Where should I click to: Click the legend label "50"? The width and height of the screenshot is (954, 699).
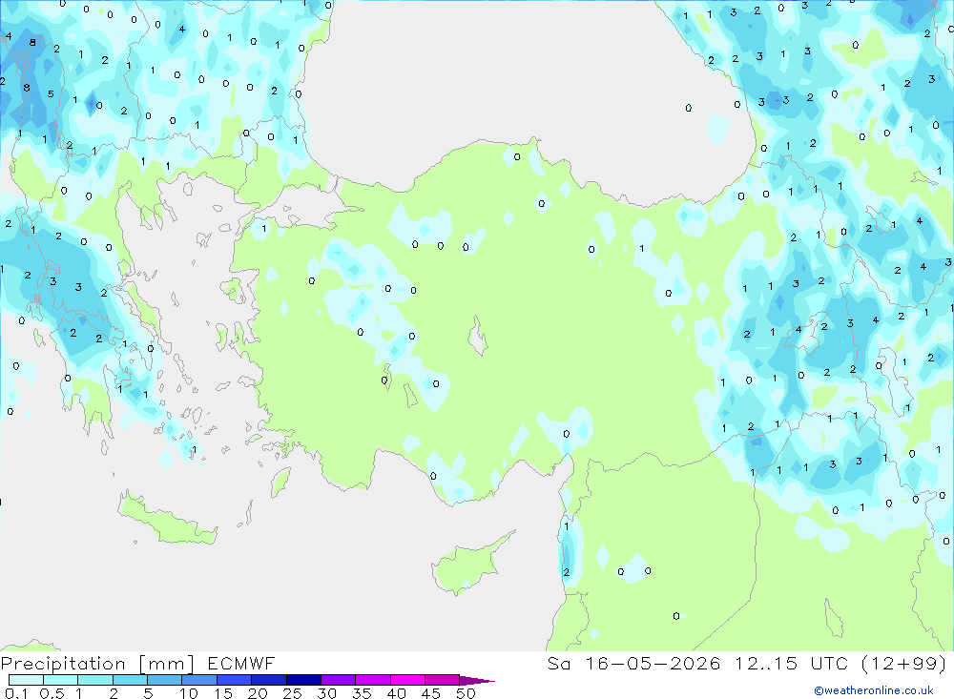pos(466,693)
